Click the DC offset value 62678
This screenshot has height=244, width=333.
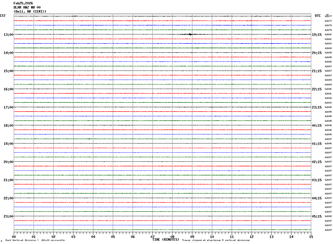(328, 25)
